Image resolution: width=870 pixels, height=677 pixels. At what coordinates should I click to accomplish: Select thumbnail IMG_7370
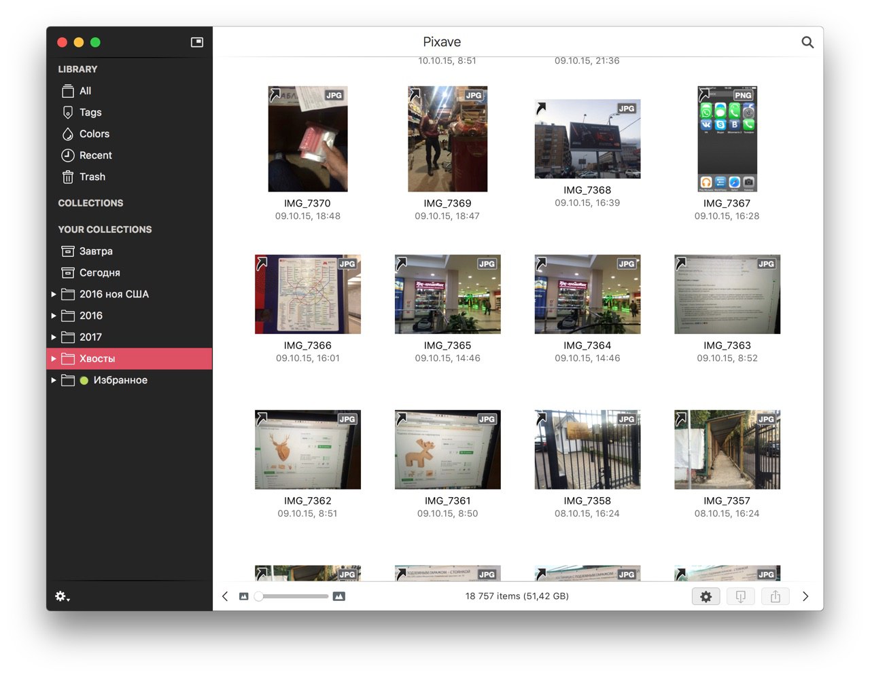[x=308, y=139]
